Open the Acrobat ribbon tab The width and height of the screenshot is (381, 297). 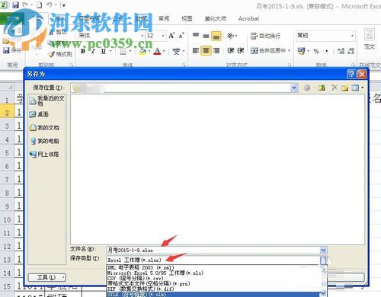[248, 18]
